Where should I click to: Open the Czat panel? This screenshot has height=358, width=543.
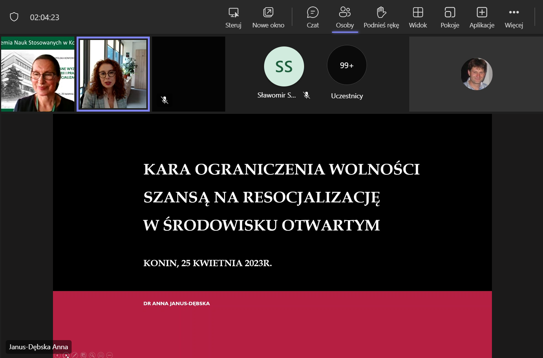click(x=312, y=18)
